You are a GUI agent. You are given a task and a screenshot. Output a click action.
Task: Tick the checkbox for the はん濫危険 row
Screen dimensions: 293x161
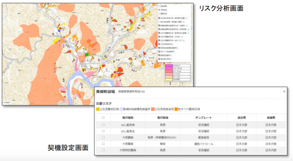click(x=103, y=125)
